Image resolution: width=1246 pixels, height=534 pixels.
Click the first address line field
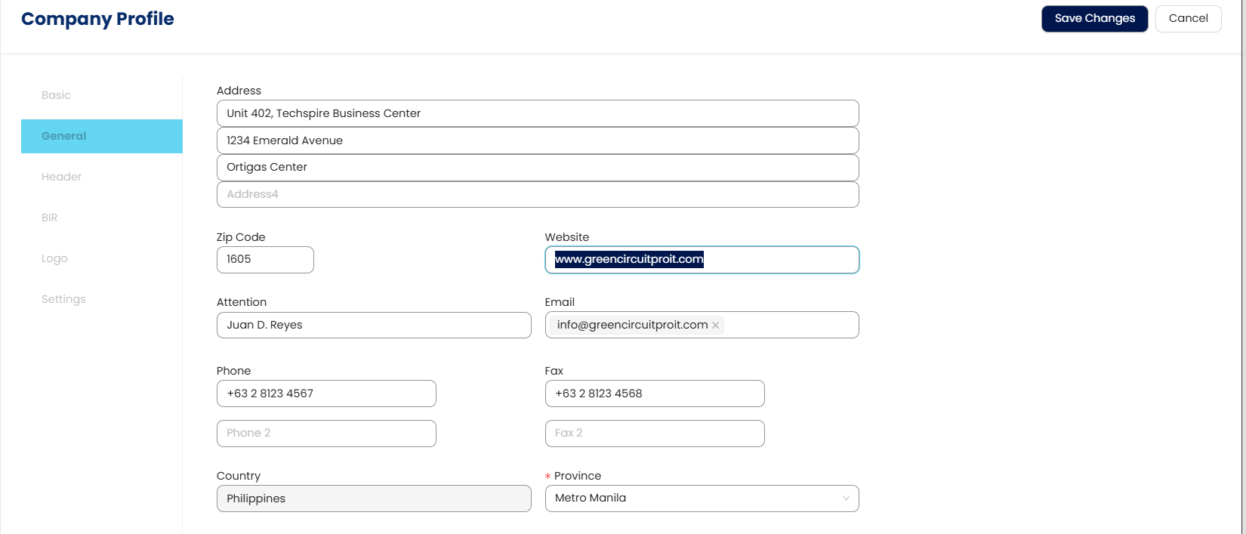[x=538, y=113]
